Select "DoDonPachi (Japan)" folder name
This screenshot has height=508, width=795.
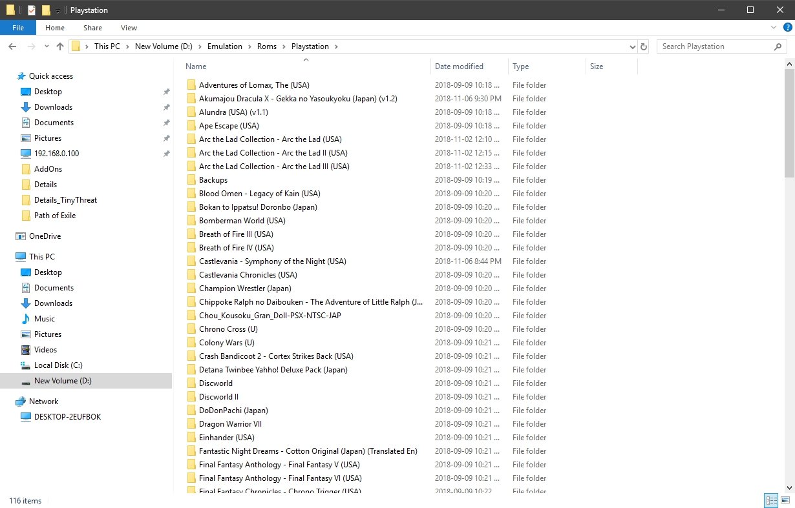coord(233,411)
